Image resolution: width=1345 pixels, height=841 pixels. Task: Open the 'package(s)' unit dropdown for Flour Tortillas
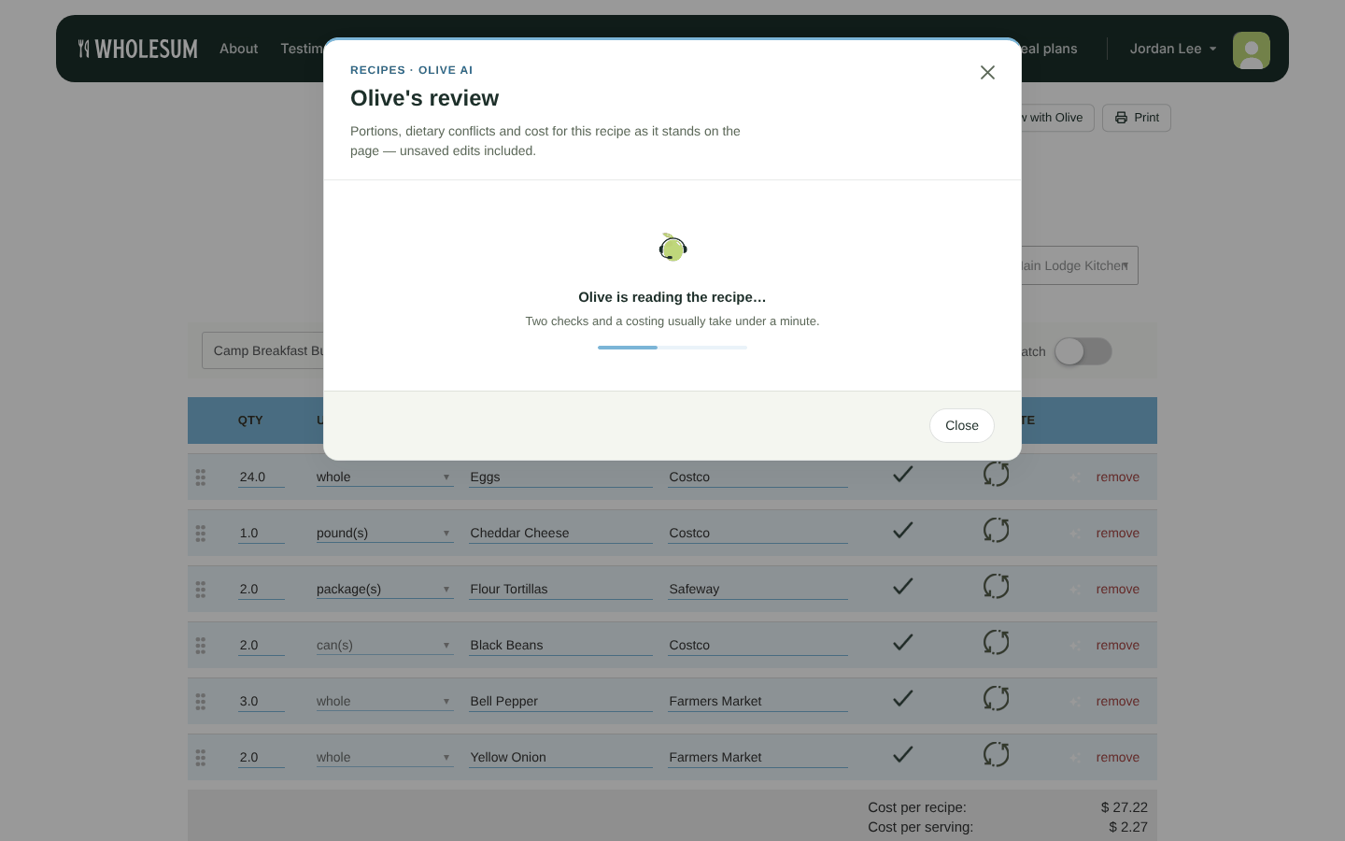(384, 590)
